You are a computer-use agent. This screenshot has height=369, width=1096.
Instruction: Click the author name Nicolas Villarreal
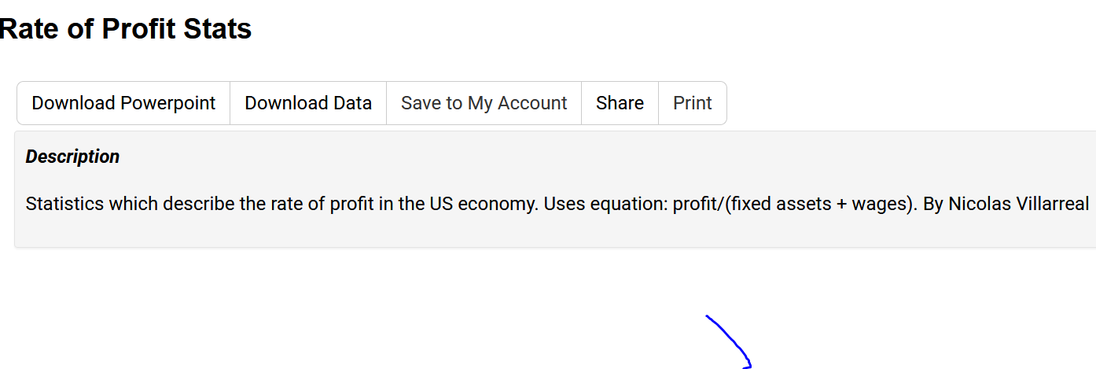[x=1019, y=204]
